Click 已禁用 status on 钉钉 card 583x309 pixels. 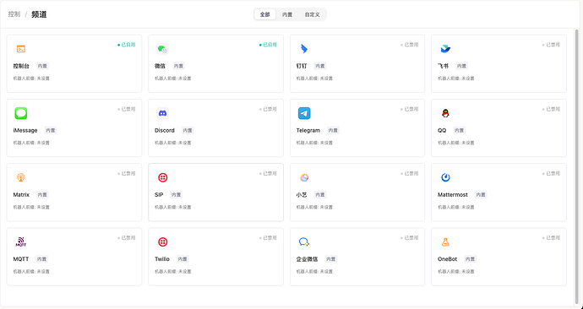point(409,45)
